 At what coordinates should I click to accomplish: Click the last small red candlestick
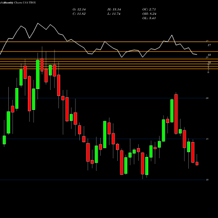(197, 163)
